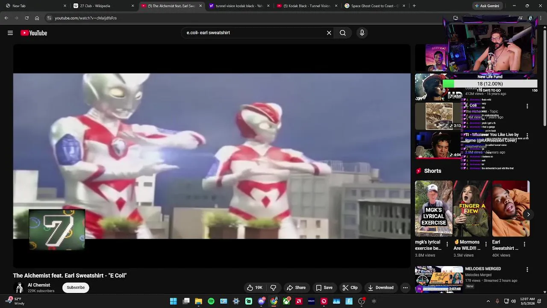Screen dimensions: 547x308
Task: Open options for MELODIES MERGED video
Action: (x=527, y=269)
